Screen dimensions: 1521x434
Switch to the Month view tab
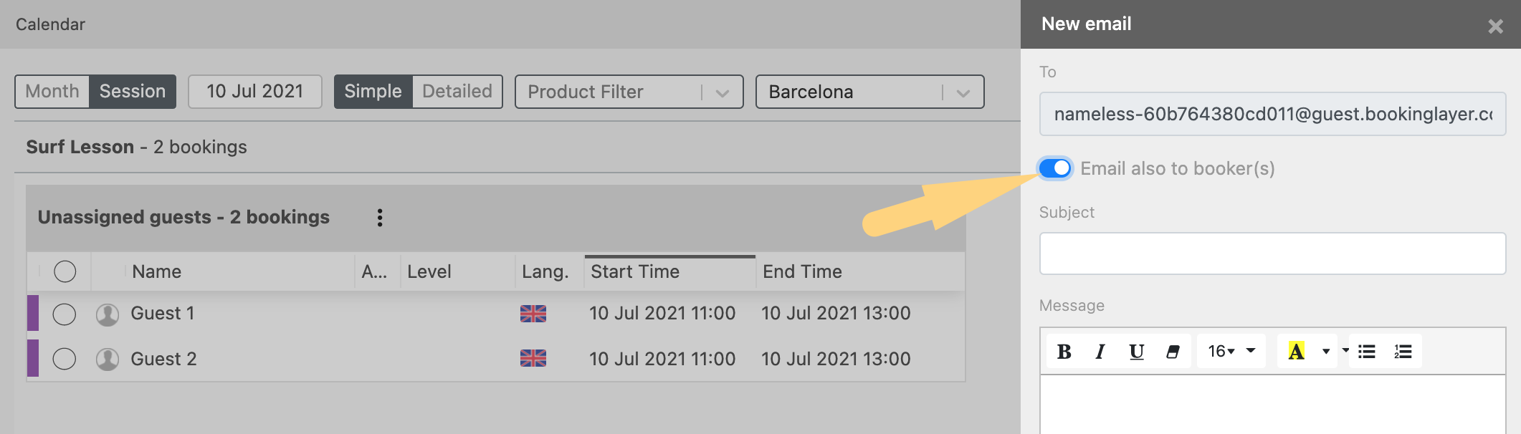[x=52, y=92]
